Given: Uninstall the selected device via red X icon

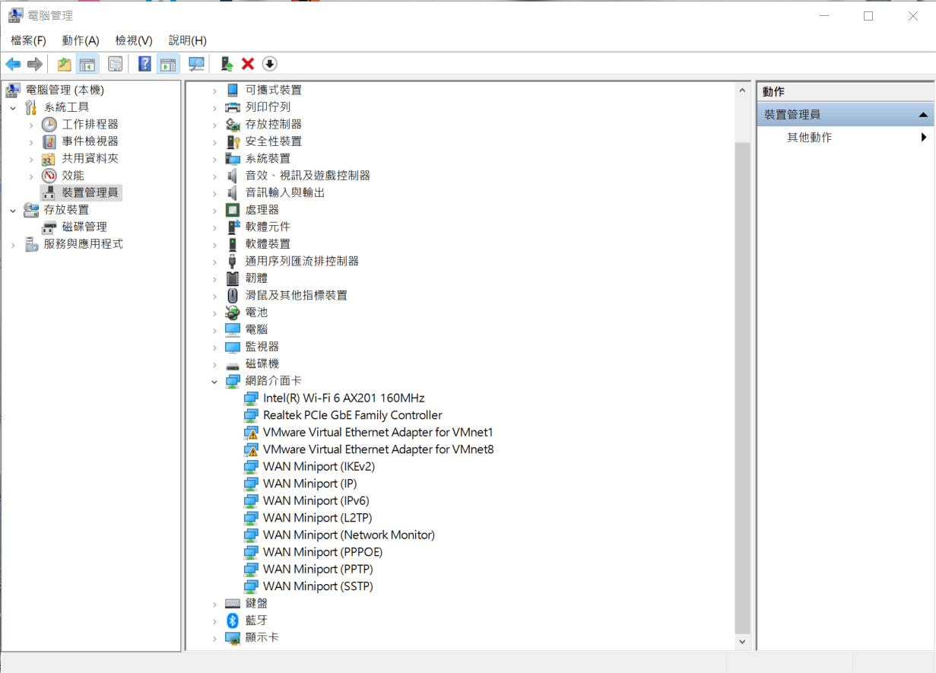Looking at the screenshot, I should (247, 64).
